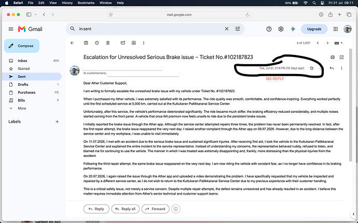358x223 pixels.
Task: Open the File menu
Action: coord(31,3)
